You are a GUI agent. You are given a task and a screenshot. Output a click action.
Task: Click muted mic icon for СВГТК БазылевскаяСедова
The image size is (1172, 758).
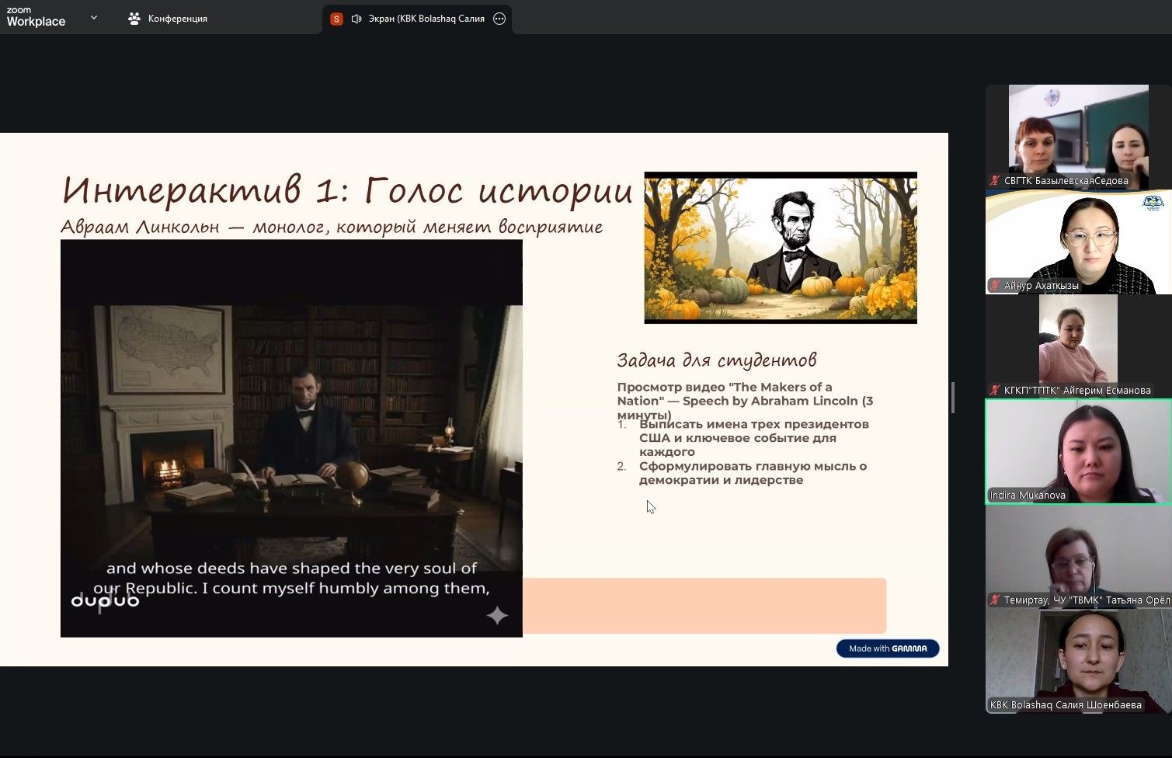click(x=995, y=181)
